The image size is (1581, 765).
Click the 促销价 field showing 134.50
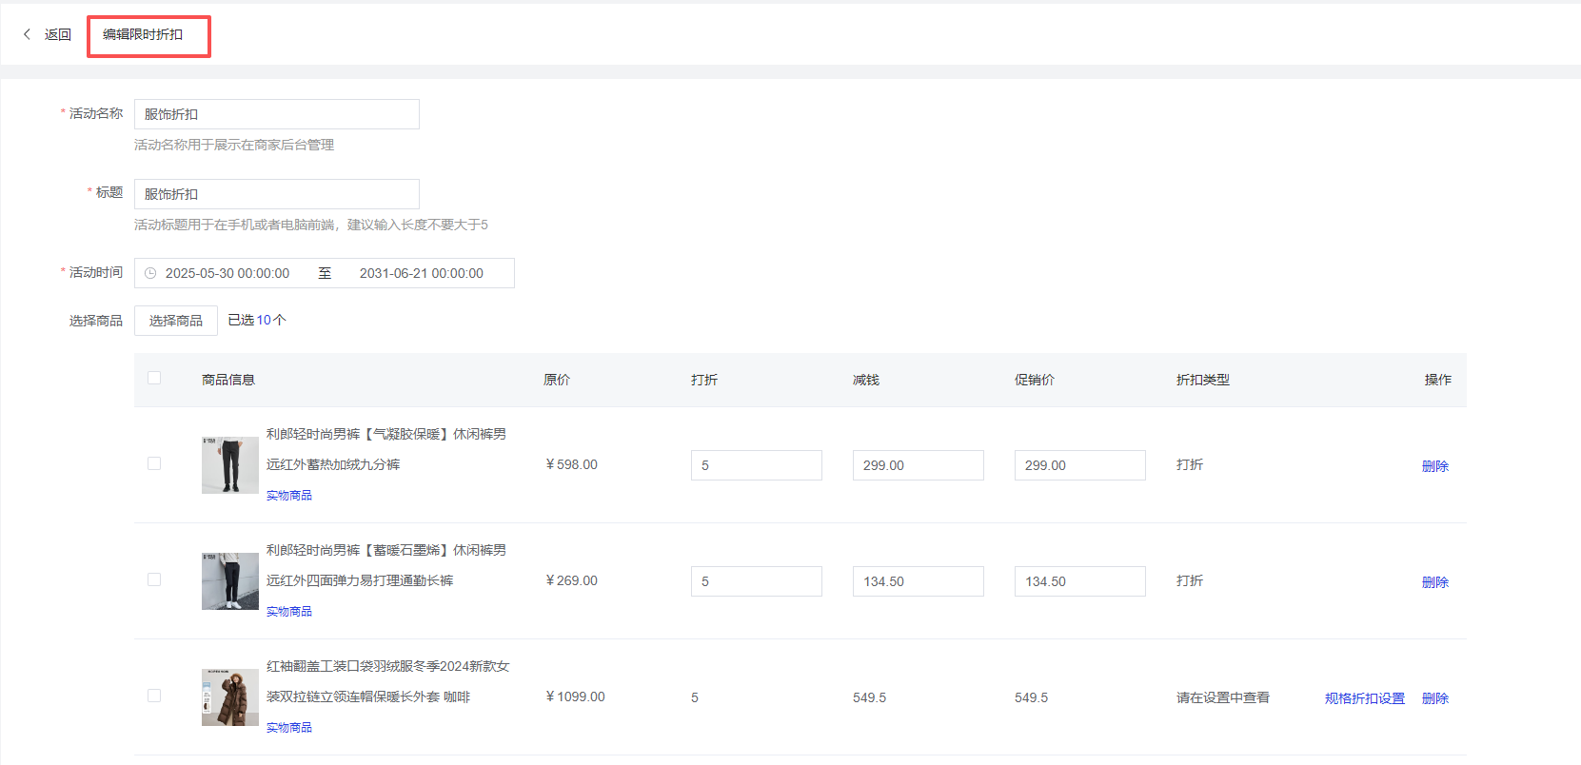(1079, 581)
